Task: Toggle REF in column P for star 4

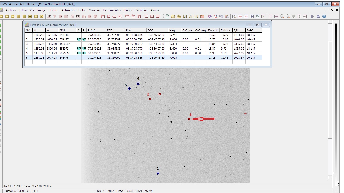Action: (84, 49)
